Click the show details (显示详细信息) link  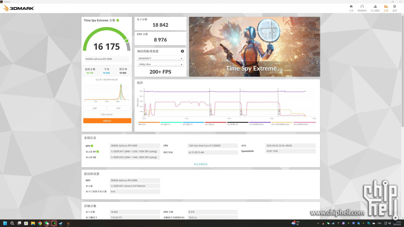201,164
